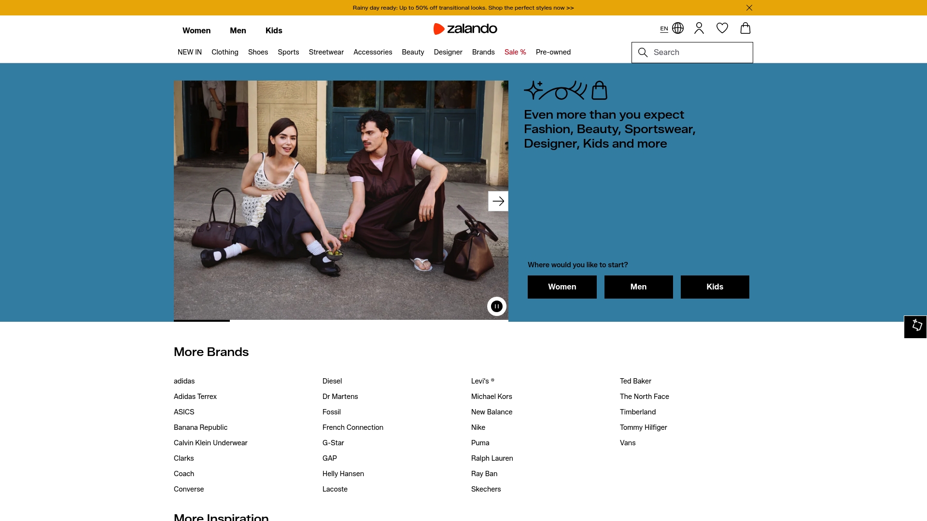Open the Beauty menu

click(413, 52)
